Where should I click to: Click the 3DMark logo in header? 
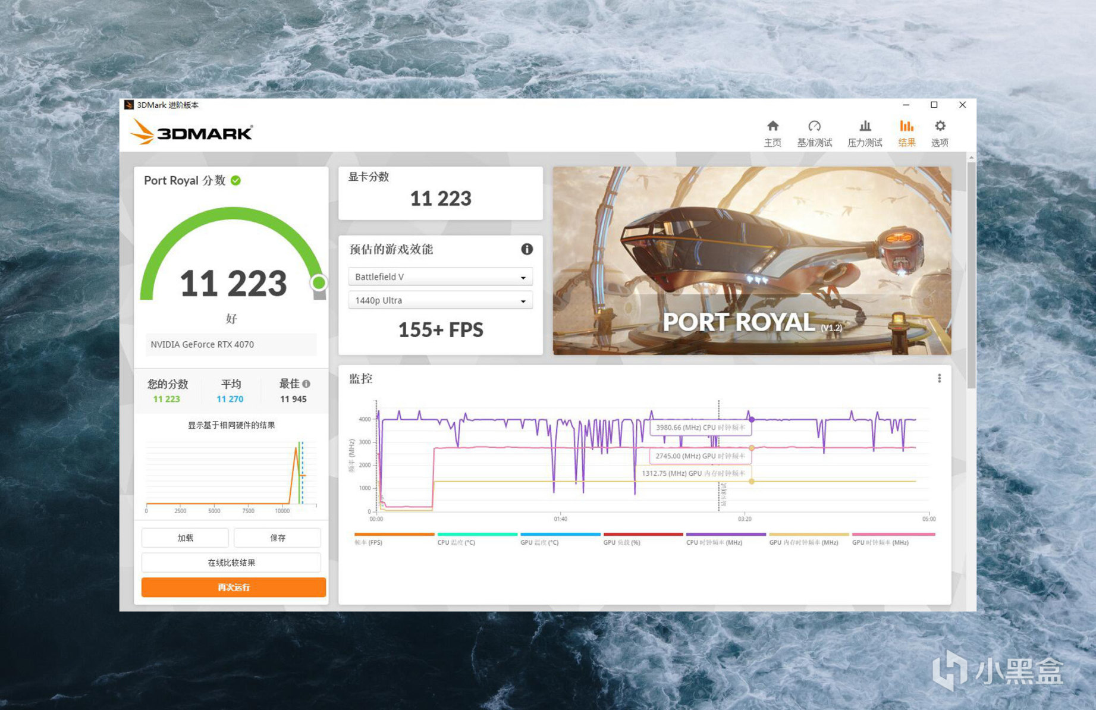[191, 131]
